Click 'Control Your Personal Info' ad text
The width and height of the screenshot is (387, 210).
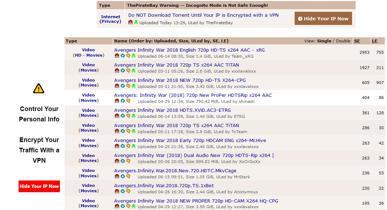[39, 114]
